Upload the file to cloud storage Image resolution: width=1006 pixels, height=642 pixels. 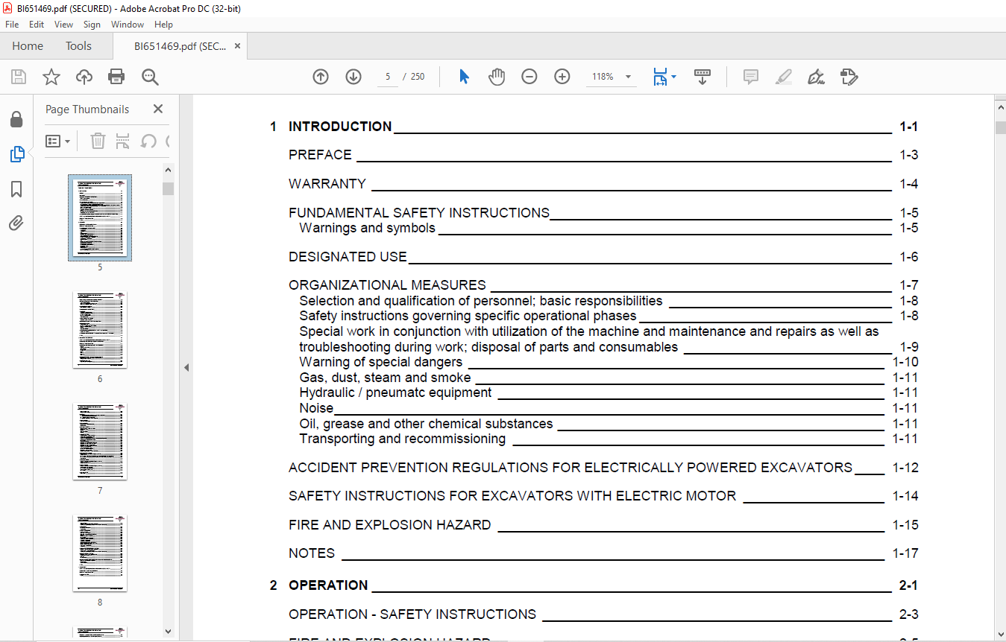pos(84,77)
